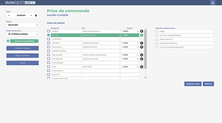This screenshot has width=222, height=123.
Task: Open the calendar date picker icon
Action: [36, 16]
